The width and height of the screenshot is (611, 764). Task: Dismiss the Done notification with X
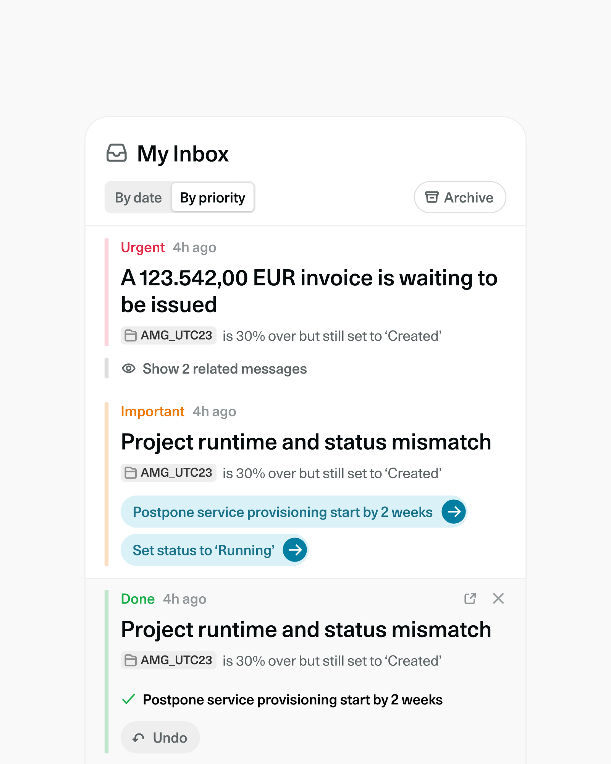coord(498,599)
